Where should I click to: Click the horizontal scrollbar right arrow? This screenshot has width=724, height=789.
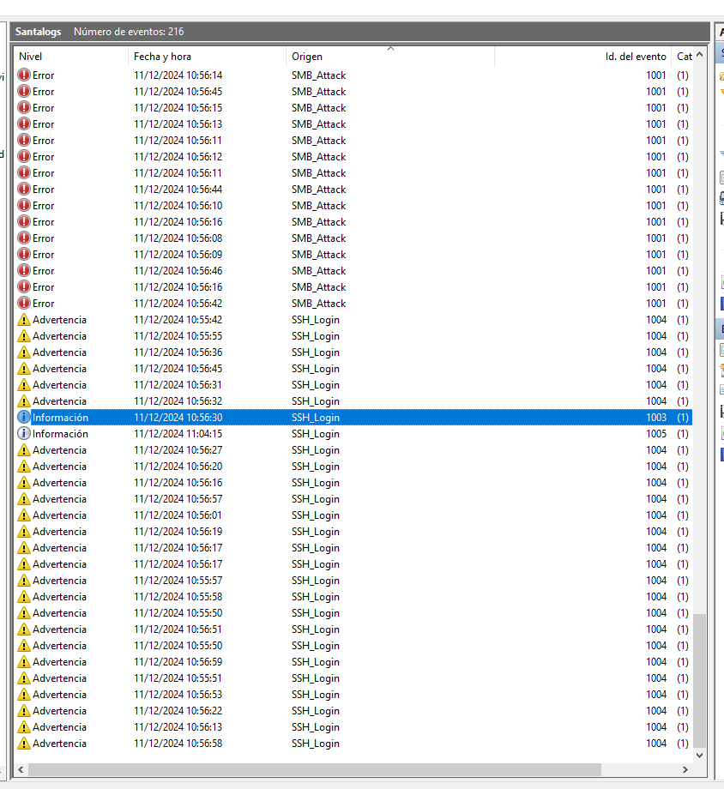[x=685, y=769]
